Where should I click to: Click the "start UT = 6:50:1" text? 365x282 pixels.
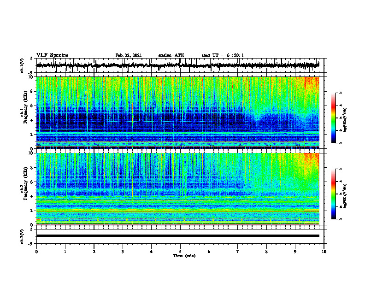click(x=223, y=55)
